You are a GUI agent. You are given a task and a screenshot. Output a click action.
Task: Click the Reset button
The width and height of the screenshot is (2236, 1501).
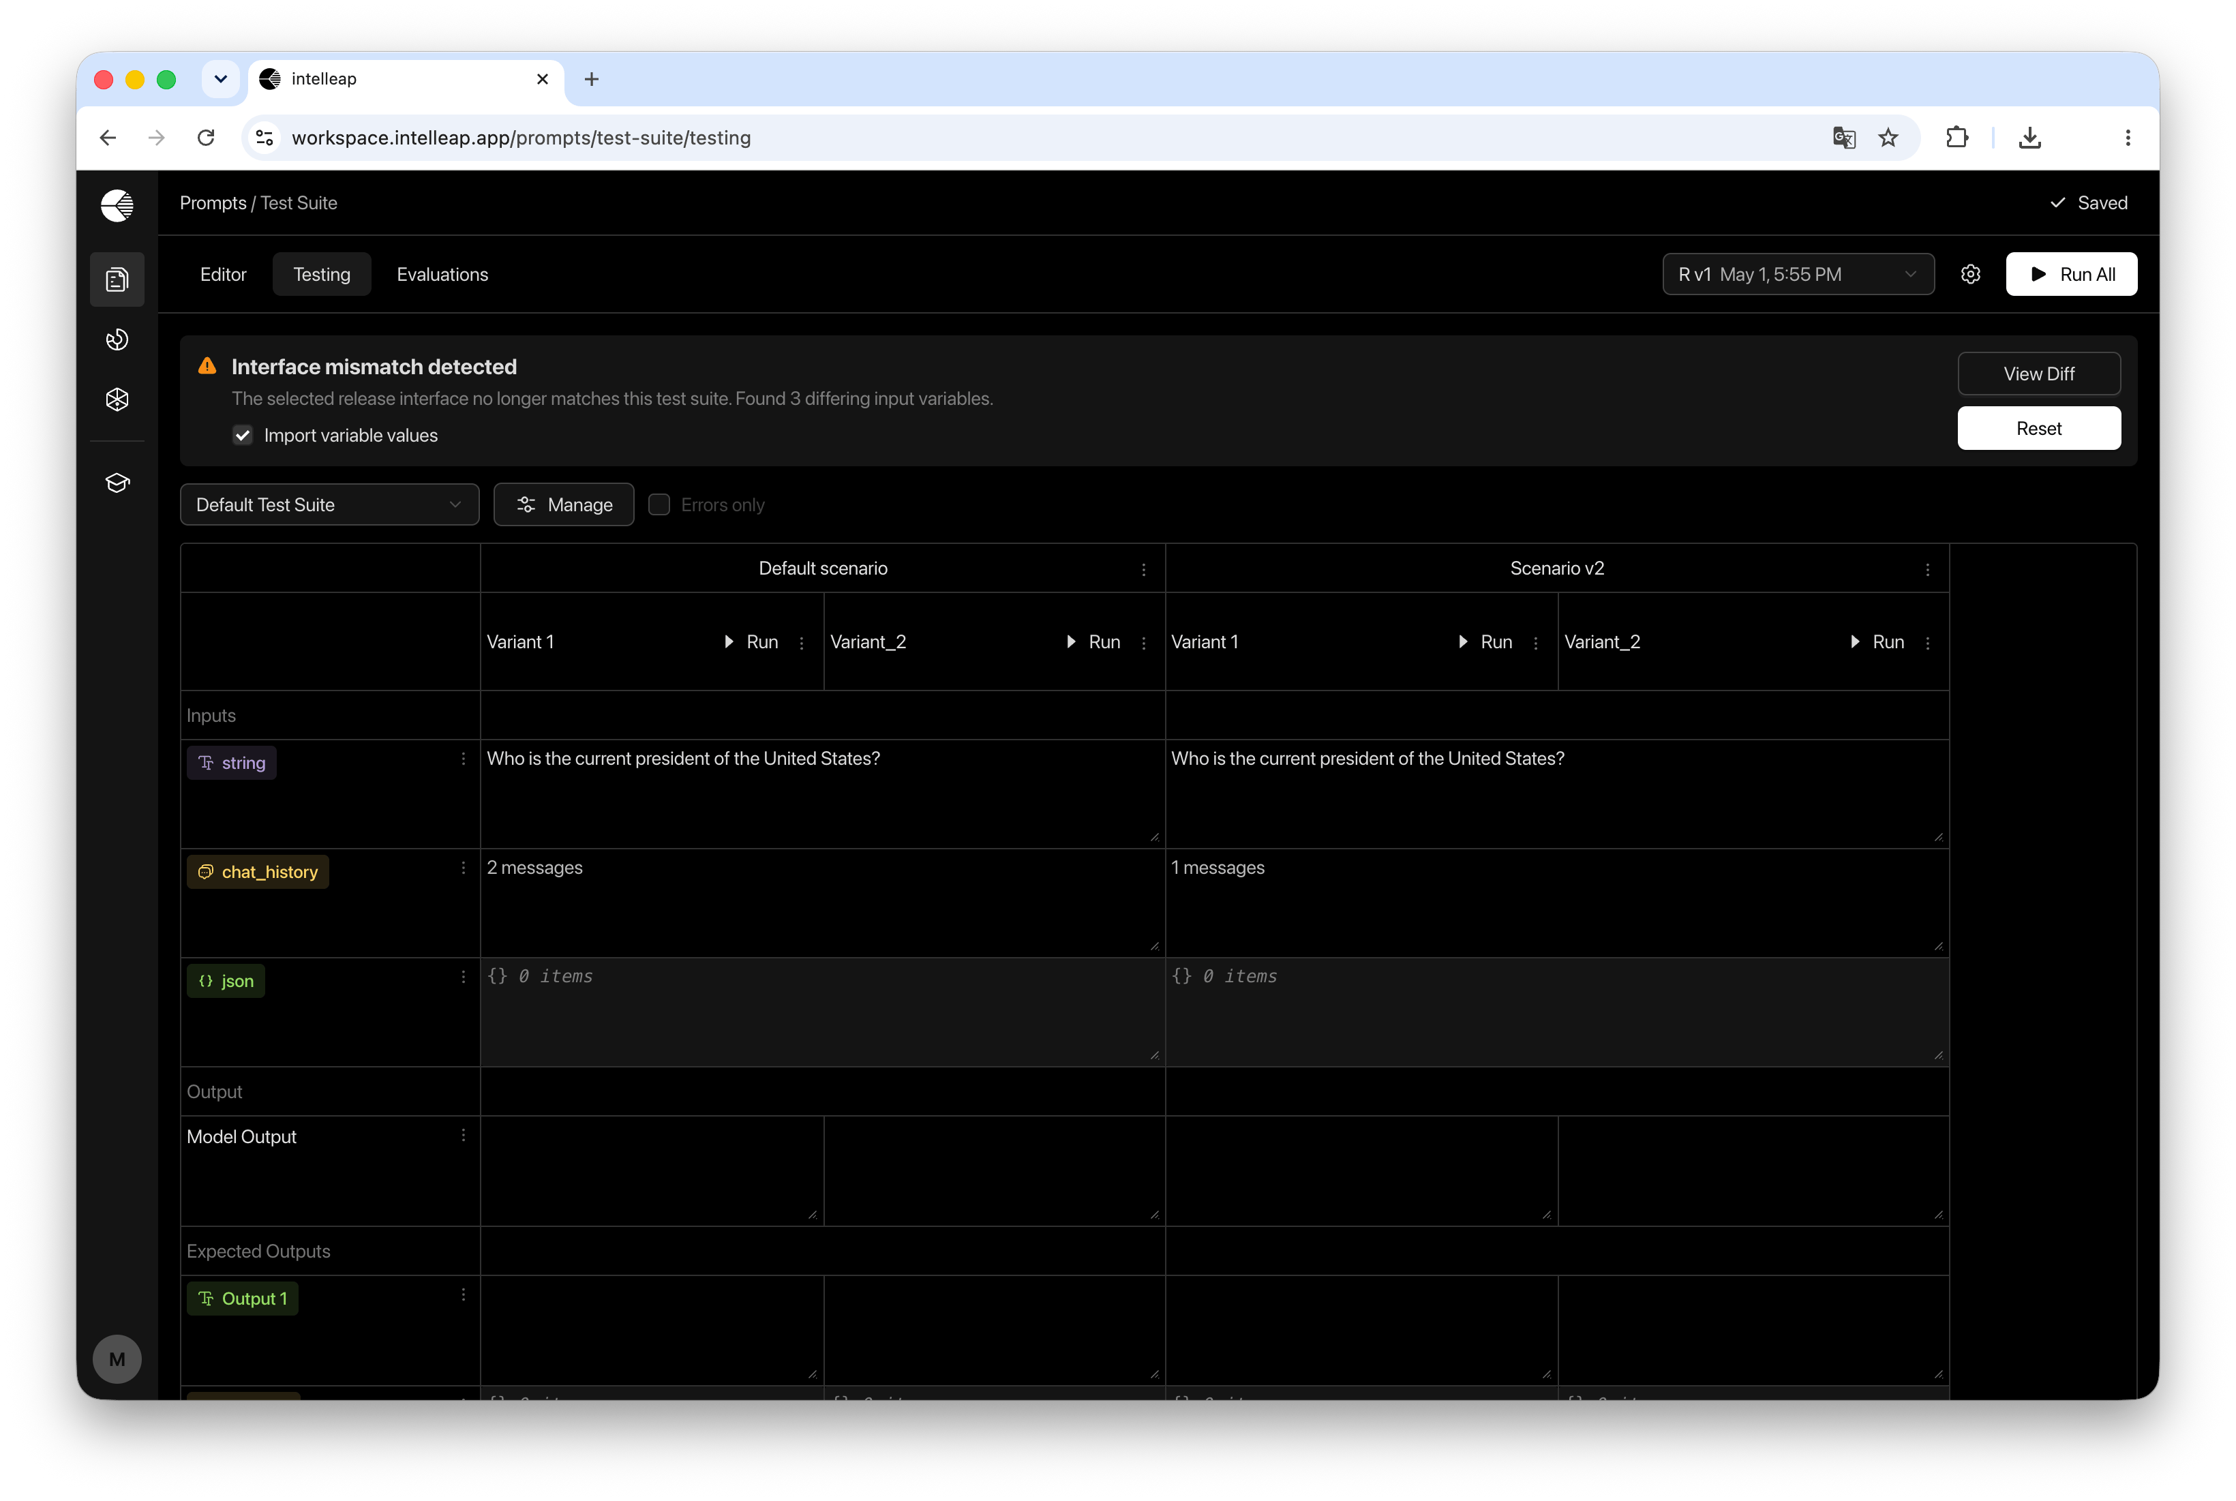(2038, 429)
